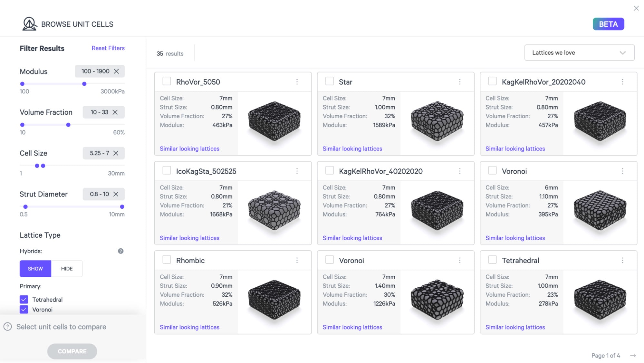Click the KagKelRhoVor_40202020 lattice thumbnail
Image resolution: width=644 pixels, height=363 pixels.
click(x=437, y=210)
